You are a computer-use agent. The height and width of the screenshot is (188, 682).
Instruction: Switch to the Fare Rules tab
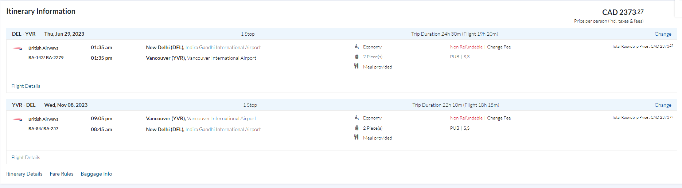pos(62,174)
